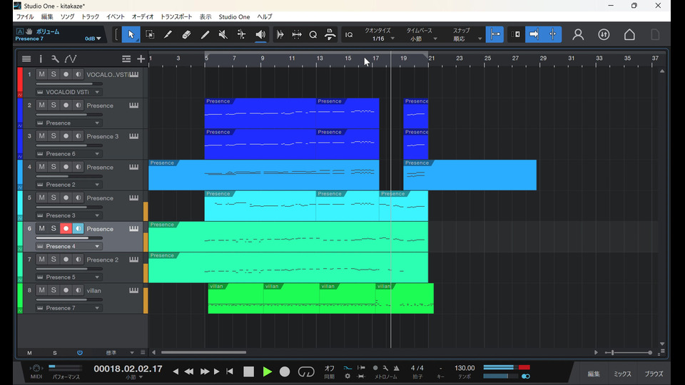Open the inspector "i" icon
The height and width of the screenshot is (385, 685).
(41, 58)
